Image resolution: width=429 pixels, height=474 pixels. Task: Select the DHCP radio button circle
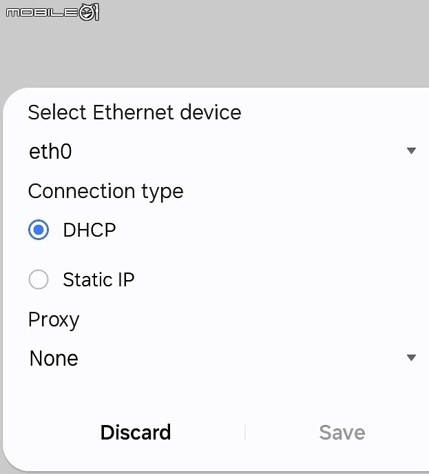coord(39,230)
